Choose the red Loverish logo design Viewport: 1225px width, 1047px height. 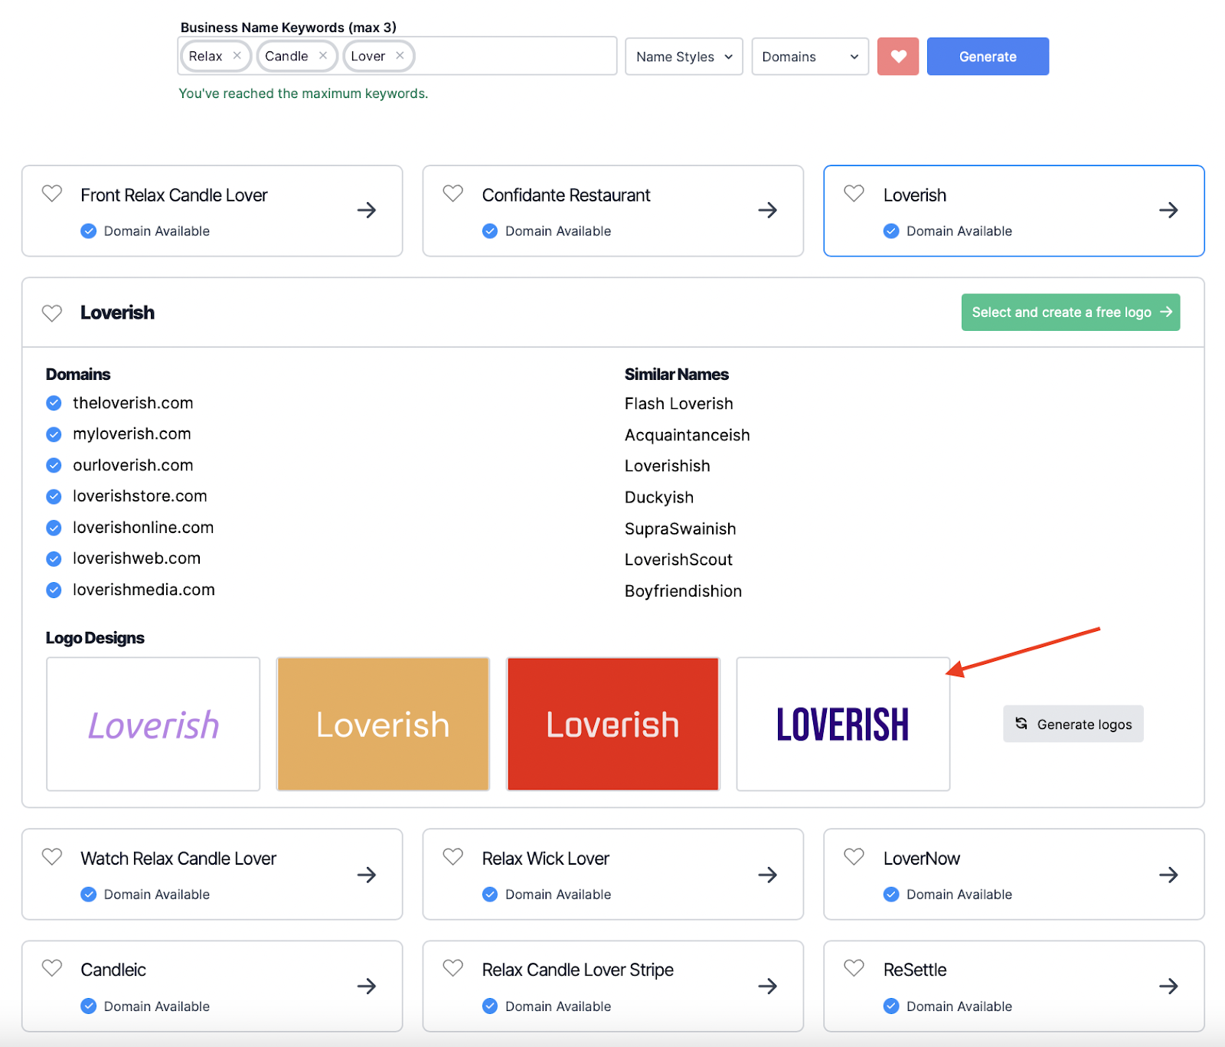click(612, 724)
